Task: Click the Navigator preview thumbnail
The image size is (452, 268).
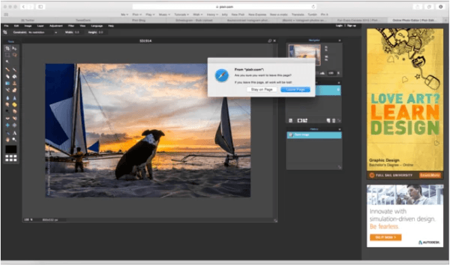Action: (x=304, y=55)
